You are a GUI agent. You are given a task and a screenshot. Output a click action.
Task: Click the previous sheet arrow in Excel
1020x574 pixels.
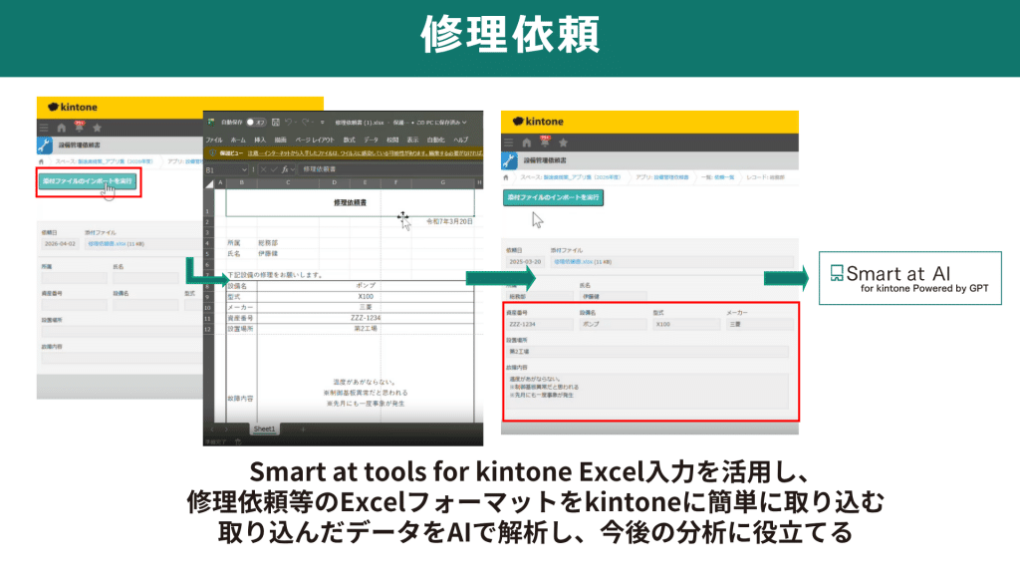212,429
